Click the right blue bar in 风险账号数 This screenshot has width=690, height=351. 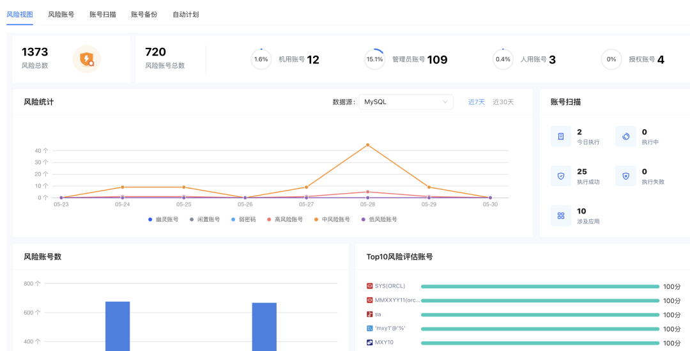click(x=264, y=327)
